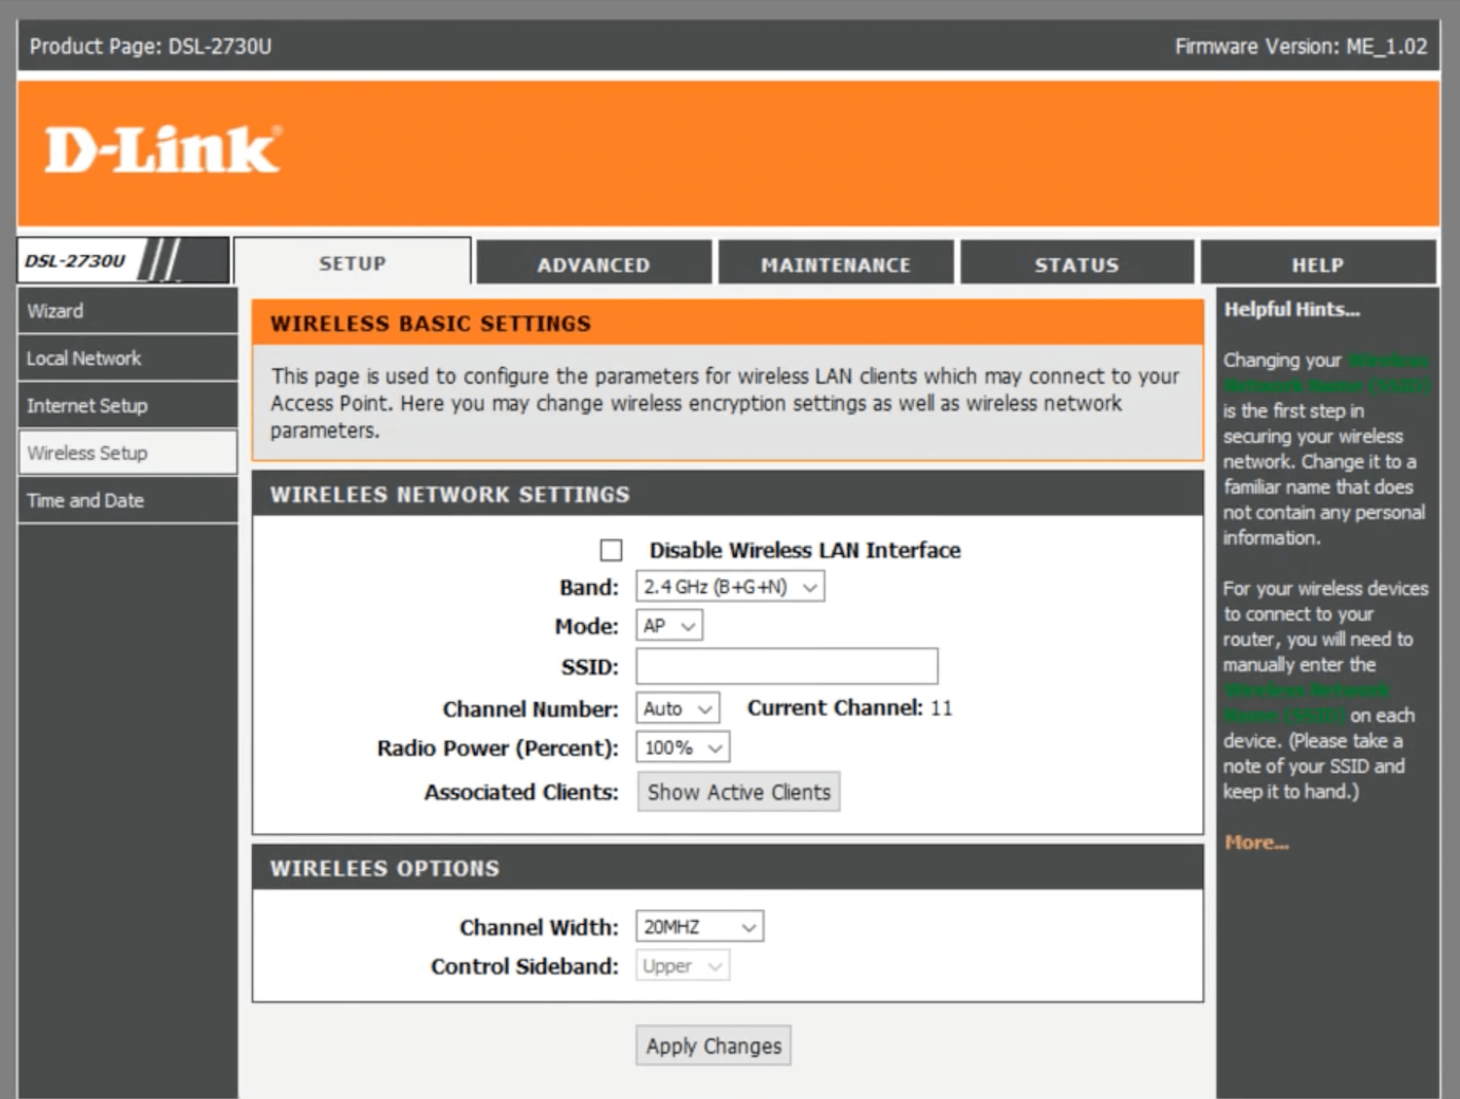Click Show Active Clients button
This screenshot has width=1460, height=1099.
[738, 792]
